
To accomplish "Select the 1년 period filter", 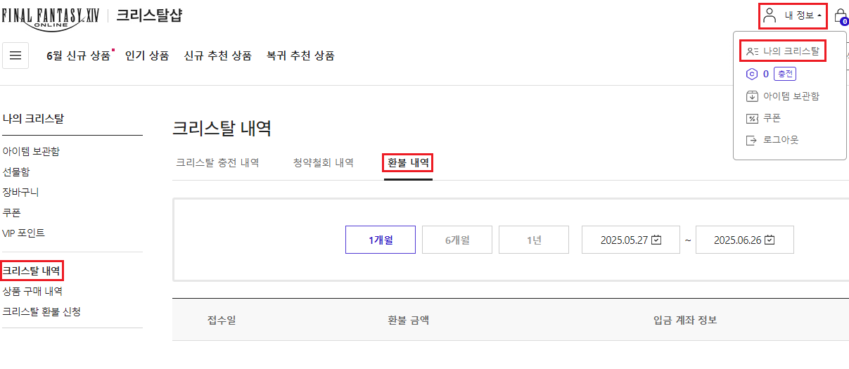I will click(x=534, y=240).
